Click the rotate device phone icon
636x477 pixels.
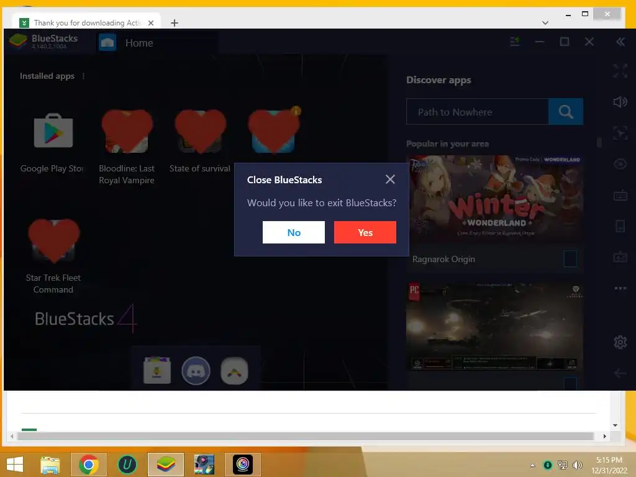pyautogui.click(x=620, y=226)
